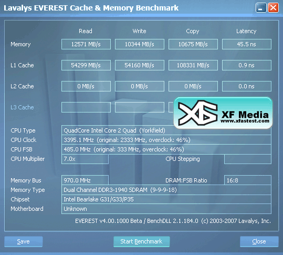This screenshot has width=283, height=255.
Task: Click the Memory Write 10344 MB/s field
Action: click(x=140, y=44)
